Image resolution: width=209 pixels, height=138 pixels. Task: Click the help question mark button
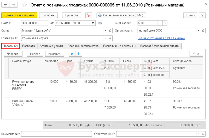pyautogui.click(x=202, y=15)
